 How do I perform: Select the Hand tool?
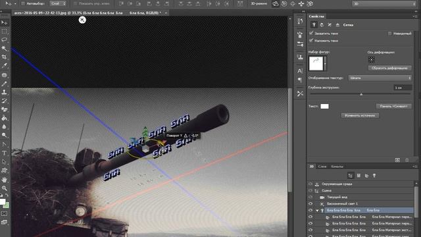[x=5, y=179]
